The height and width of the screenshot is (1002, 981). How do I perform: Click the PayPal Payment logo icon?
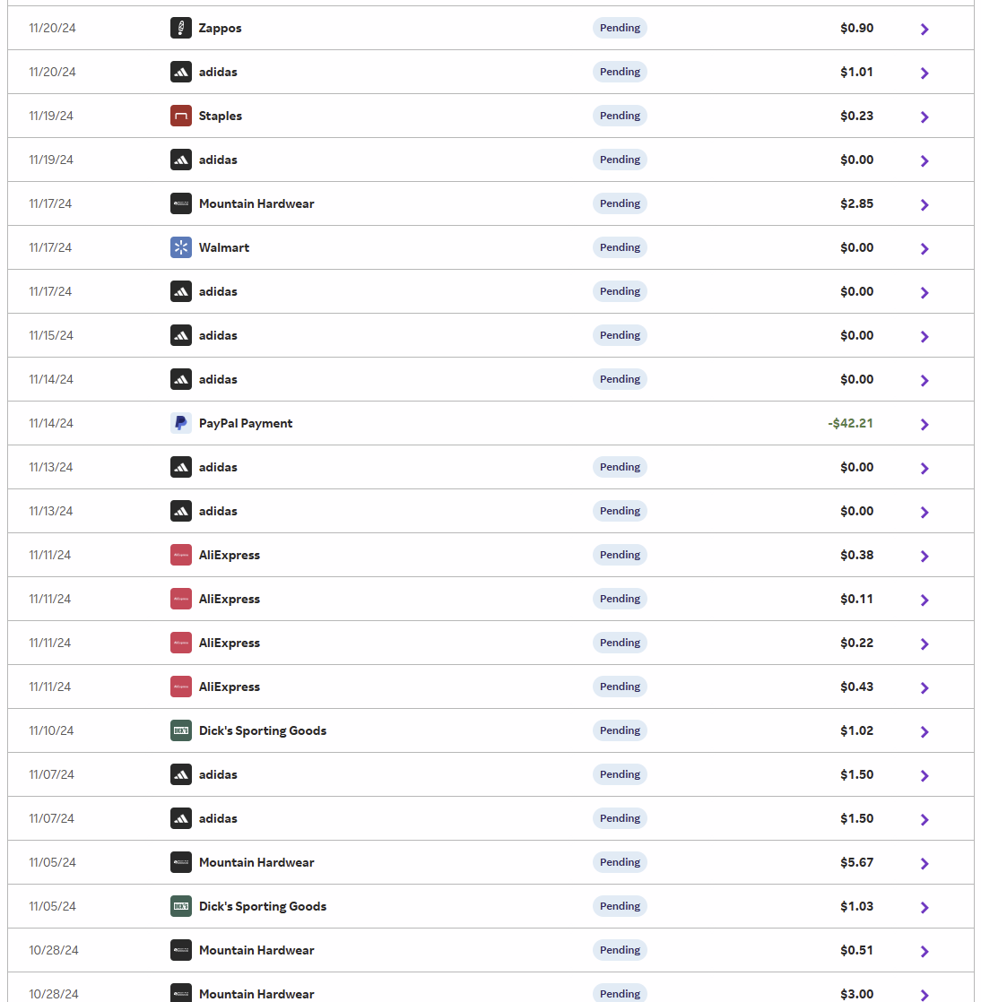[x=181, y=423]
